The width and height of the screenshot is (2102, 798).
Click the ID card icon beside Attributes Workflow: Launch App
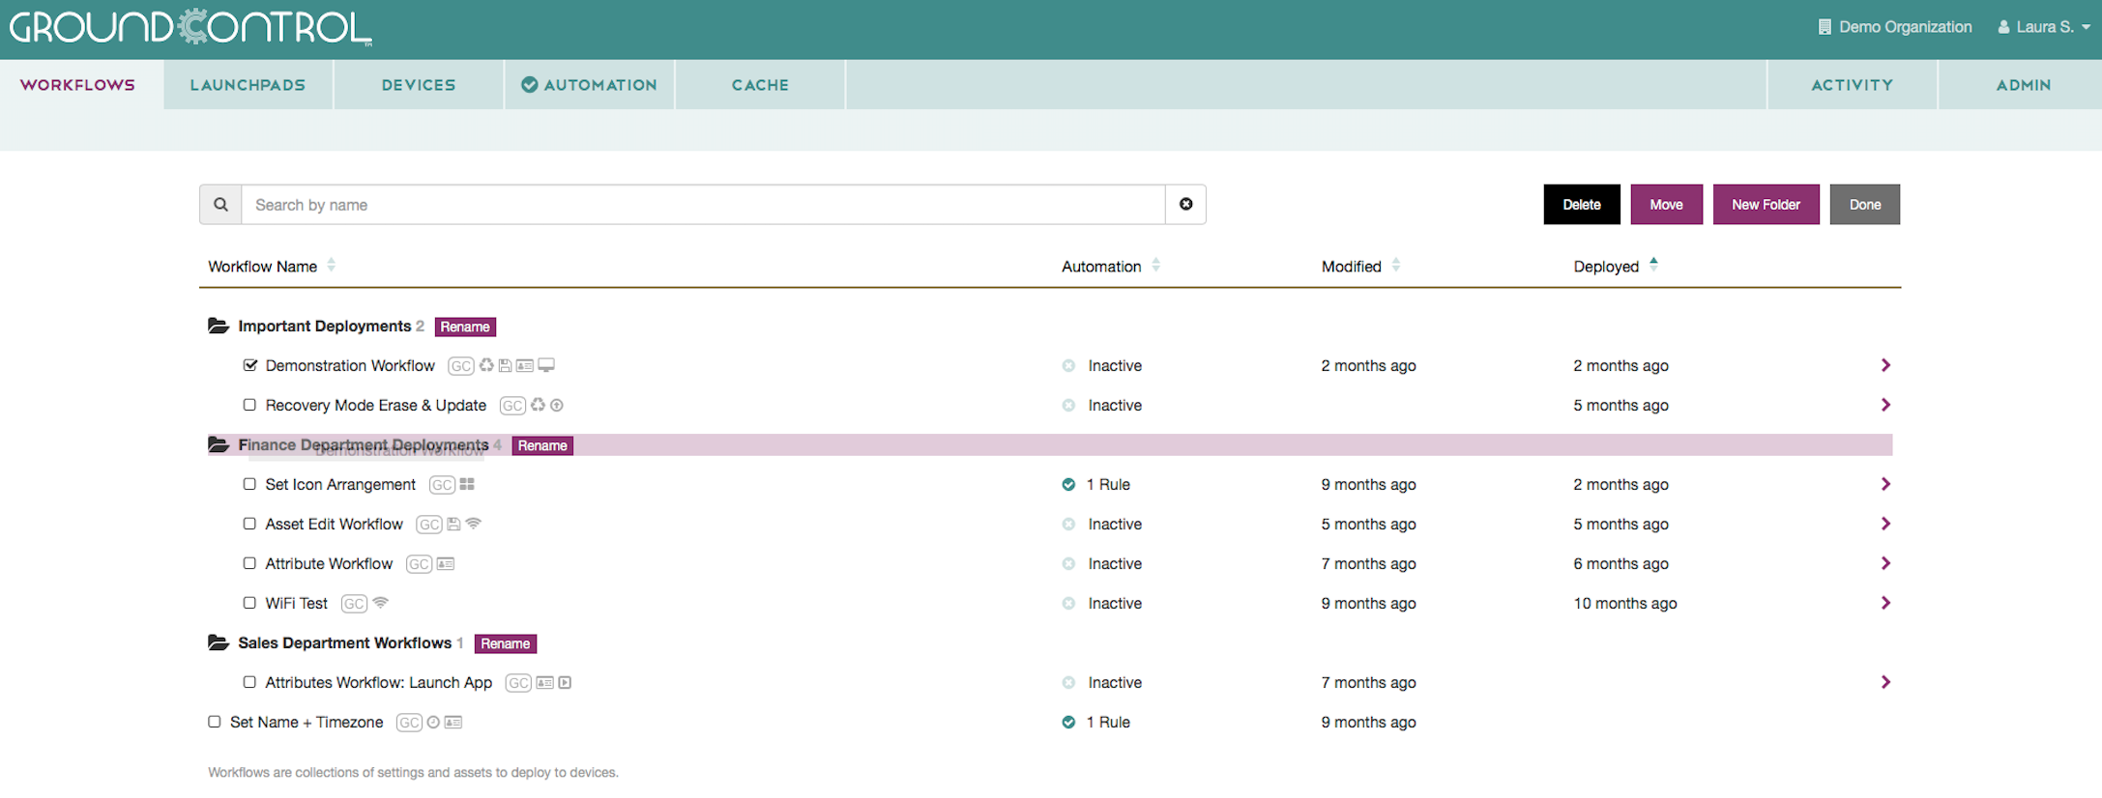(x=545, y=682)
